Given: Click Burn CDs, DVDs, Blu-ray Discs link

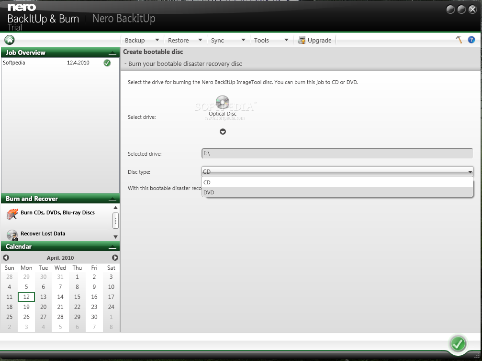Looking at the screenshot, I should [57, 212].
